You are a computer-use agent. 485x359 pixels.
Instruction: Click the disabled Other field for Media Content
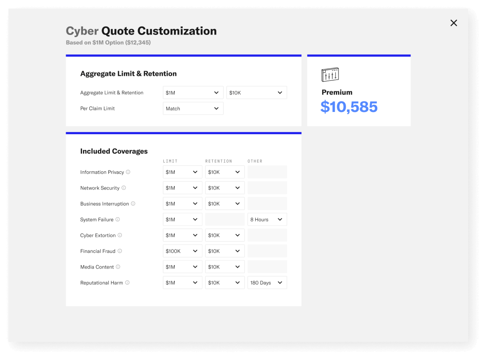(267, 266)
